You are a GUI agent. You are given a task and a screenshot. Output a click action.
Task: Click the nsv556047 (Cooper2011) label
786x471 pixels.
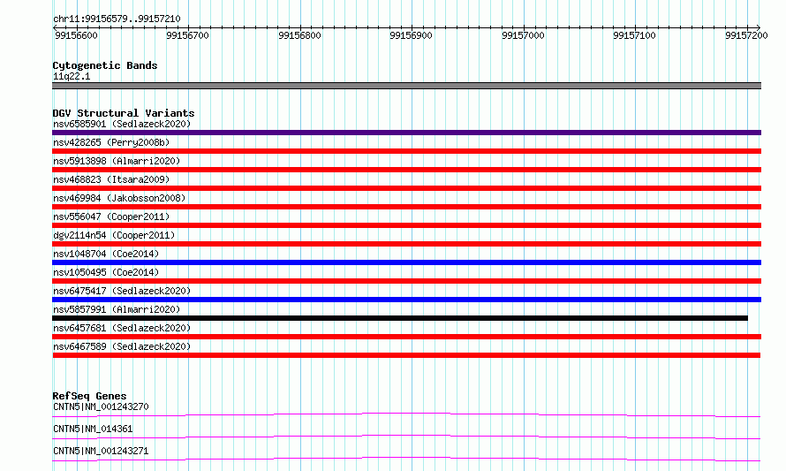111,217
